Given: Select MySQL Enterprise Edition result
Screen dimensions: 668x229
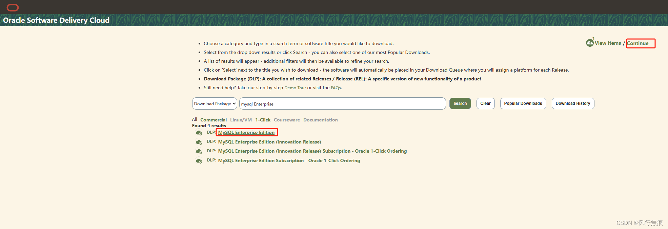Looking at the screenshot, I should 246,132.
